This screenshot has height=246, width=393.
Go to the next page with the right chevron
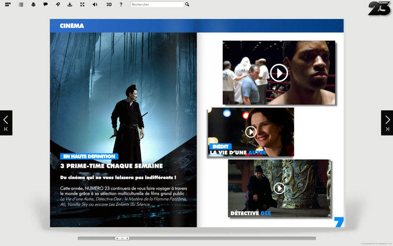tap(387, 120)
